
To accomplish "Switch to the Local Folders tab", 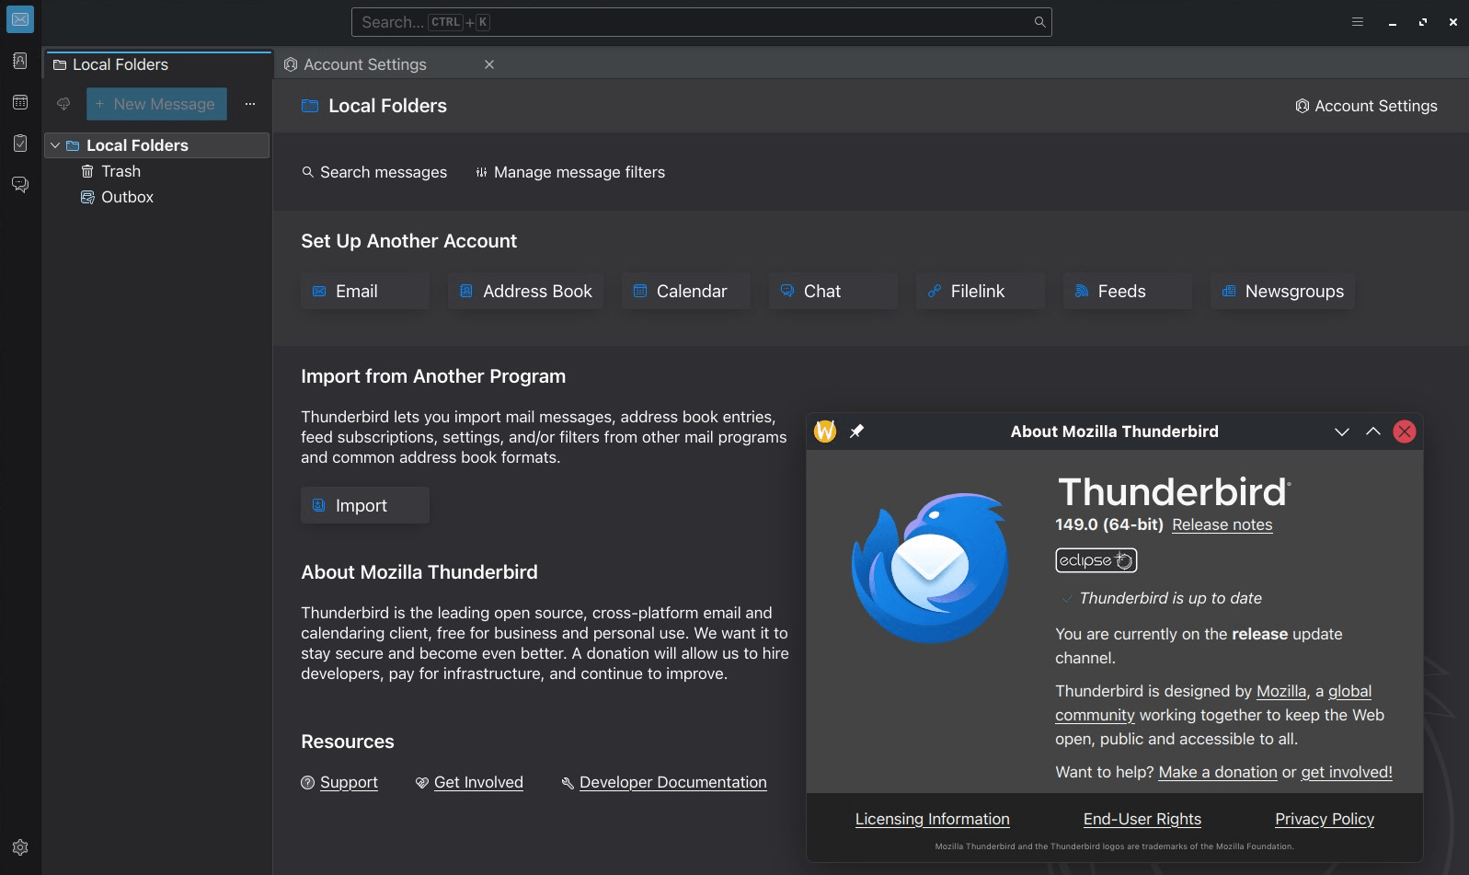I will coord(158,64).
